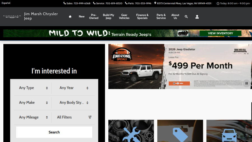Expand the Any Make dropdown
The height and width of the screenshot is (142, 252).
[x=33, y=102]
